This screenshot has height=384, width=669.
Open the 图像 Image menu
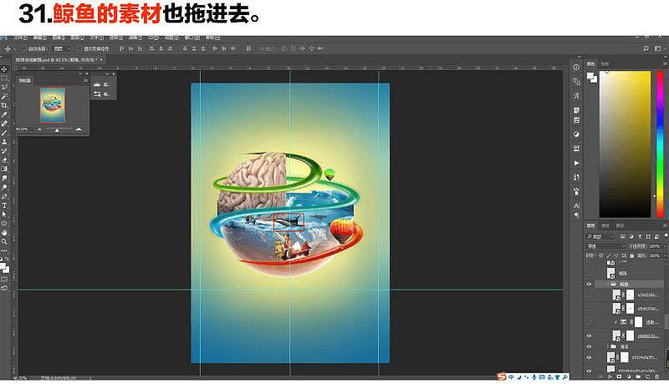tap(59, 38)
